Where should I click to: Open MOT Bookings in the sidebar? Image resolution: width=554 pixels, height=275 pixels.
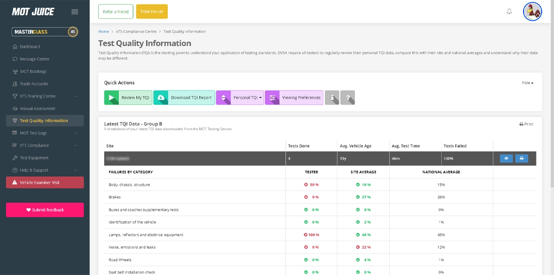[33, 71]
